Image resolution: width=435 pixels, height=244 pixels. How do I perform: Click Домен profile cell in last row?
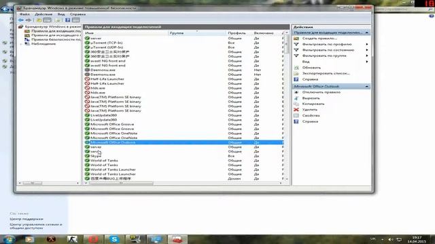(x=234, y=179)
